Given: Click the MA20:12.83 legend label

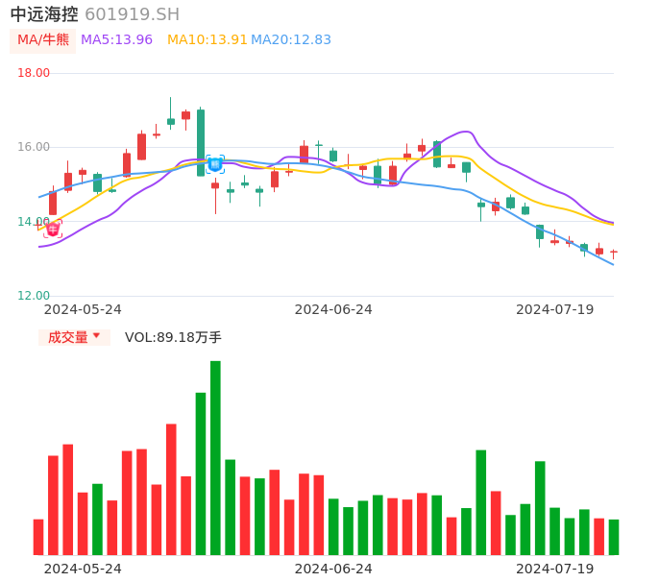Looking at the screenshot, I should (291, 40).
